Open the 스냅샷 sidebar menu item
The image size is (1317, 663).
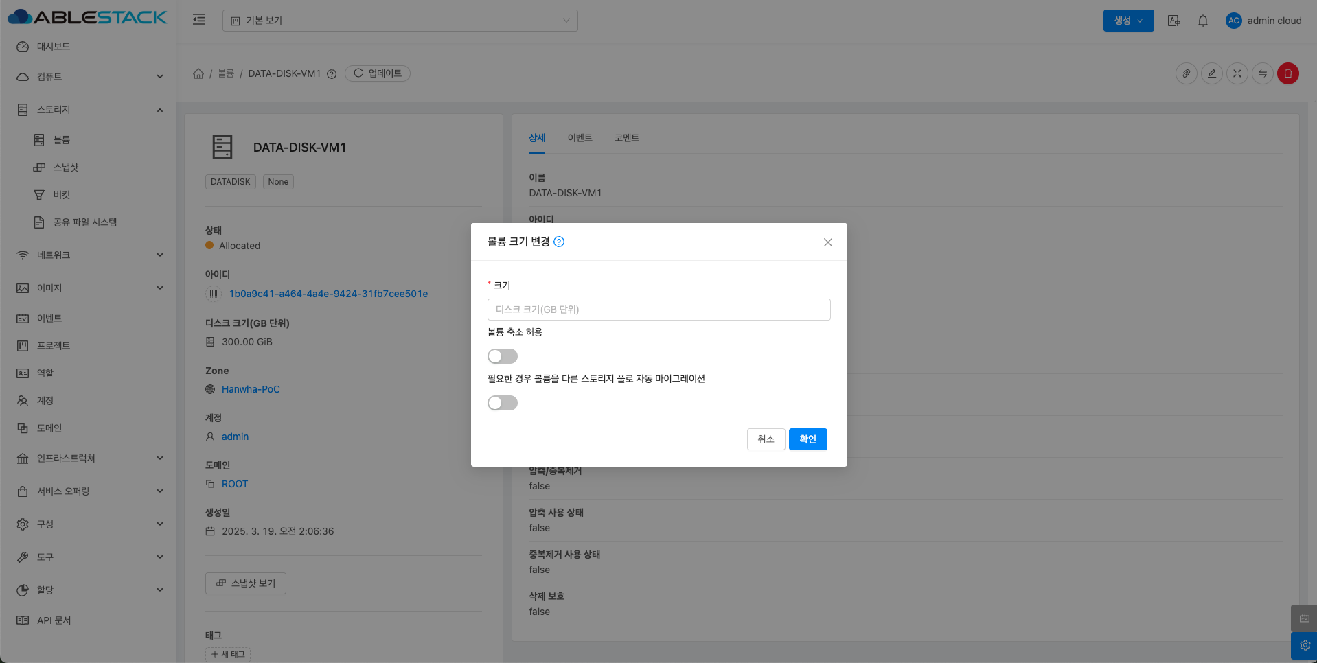point(66,167)
